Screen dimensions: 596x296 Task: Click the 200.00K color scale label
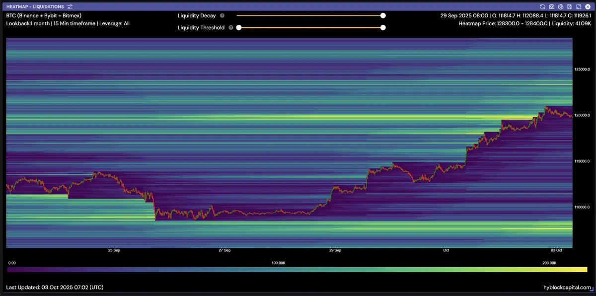coord(549,263)
